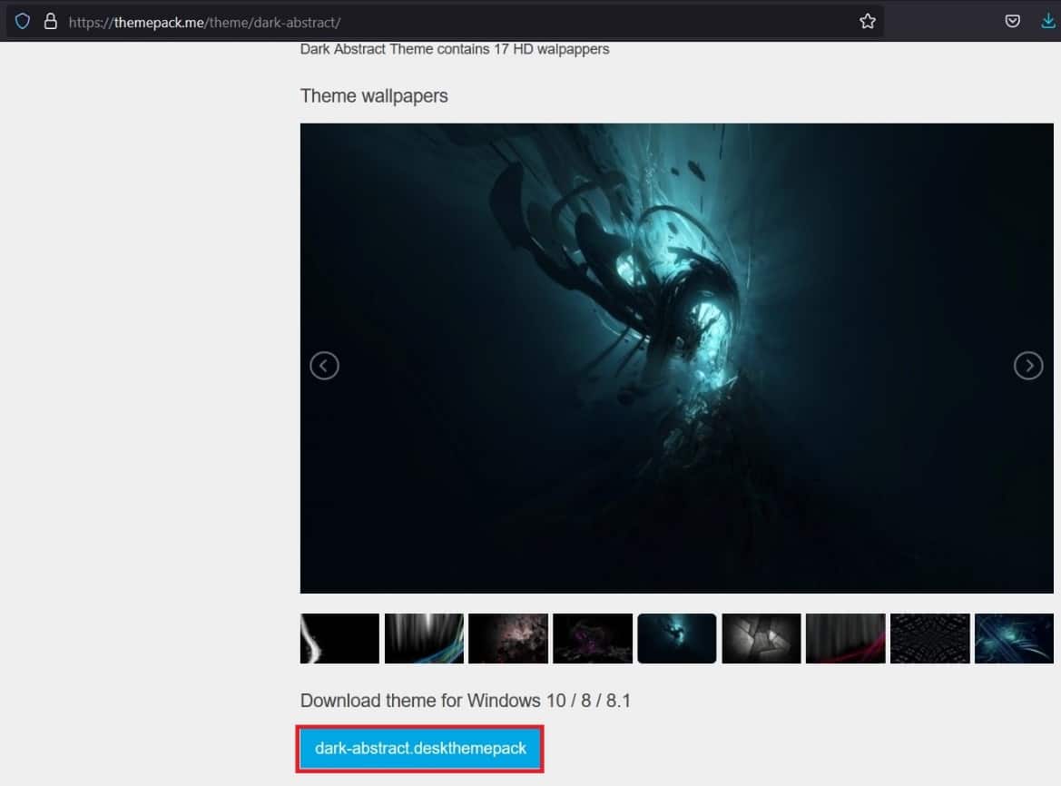This screenshot has height=786, width=1061.
Task: Choose the last blue feather abstract thumbnail
Action: point(1014,638)
